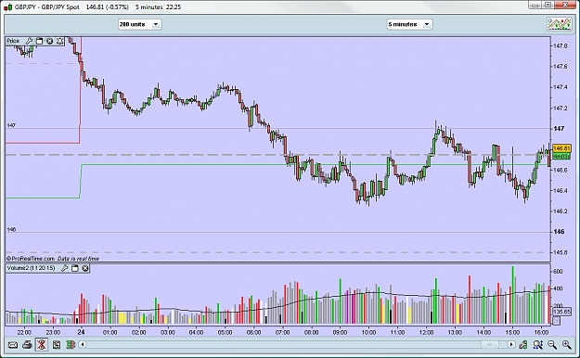Maximize the Volume2 panel window icon

click(75, 268)
